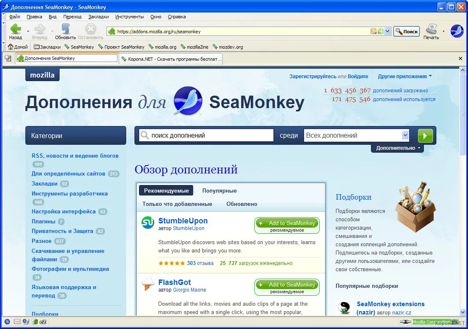This screenshot has height=329, width=468.
Task: Open the Navigator globe icon in status bar
Action: (x=7, y=322)
